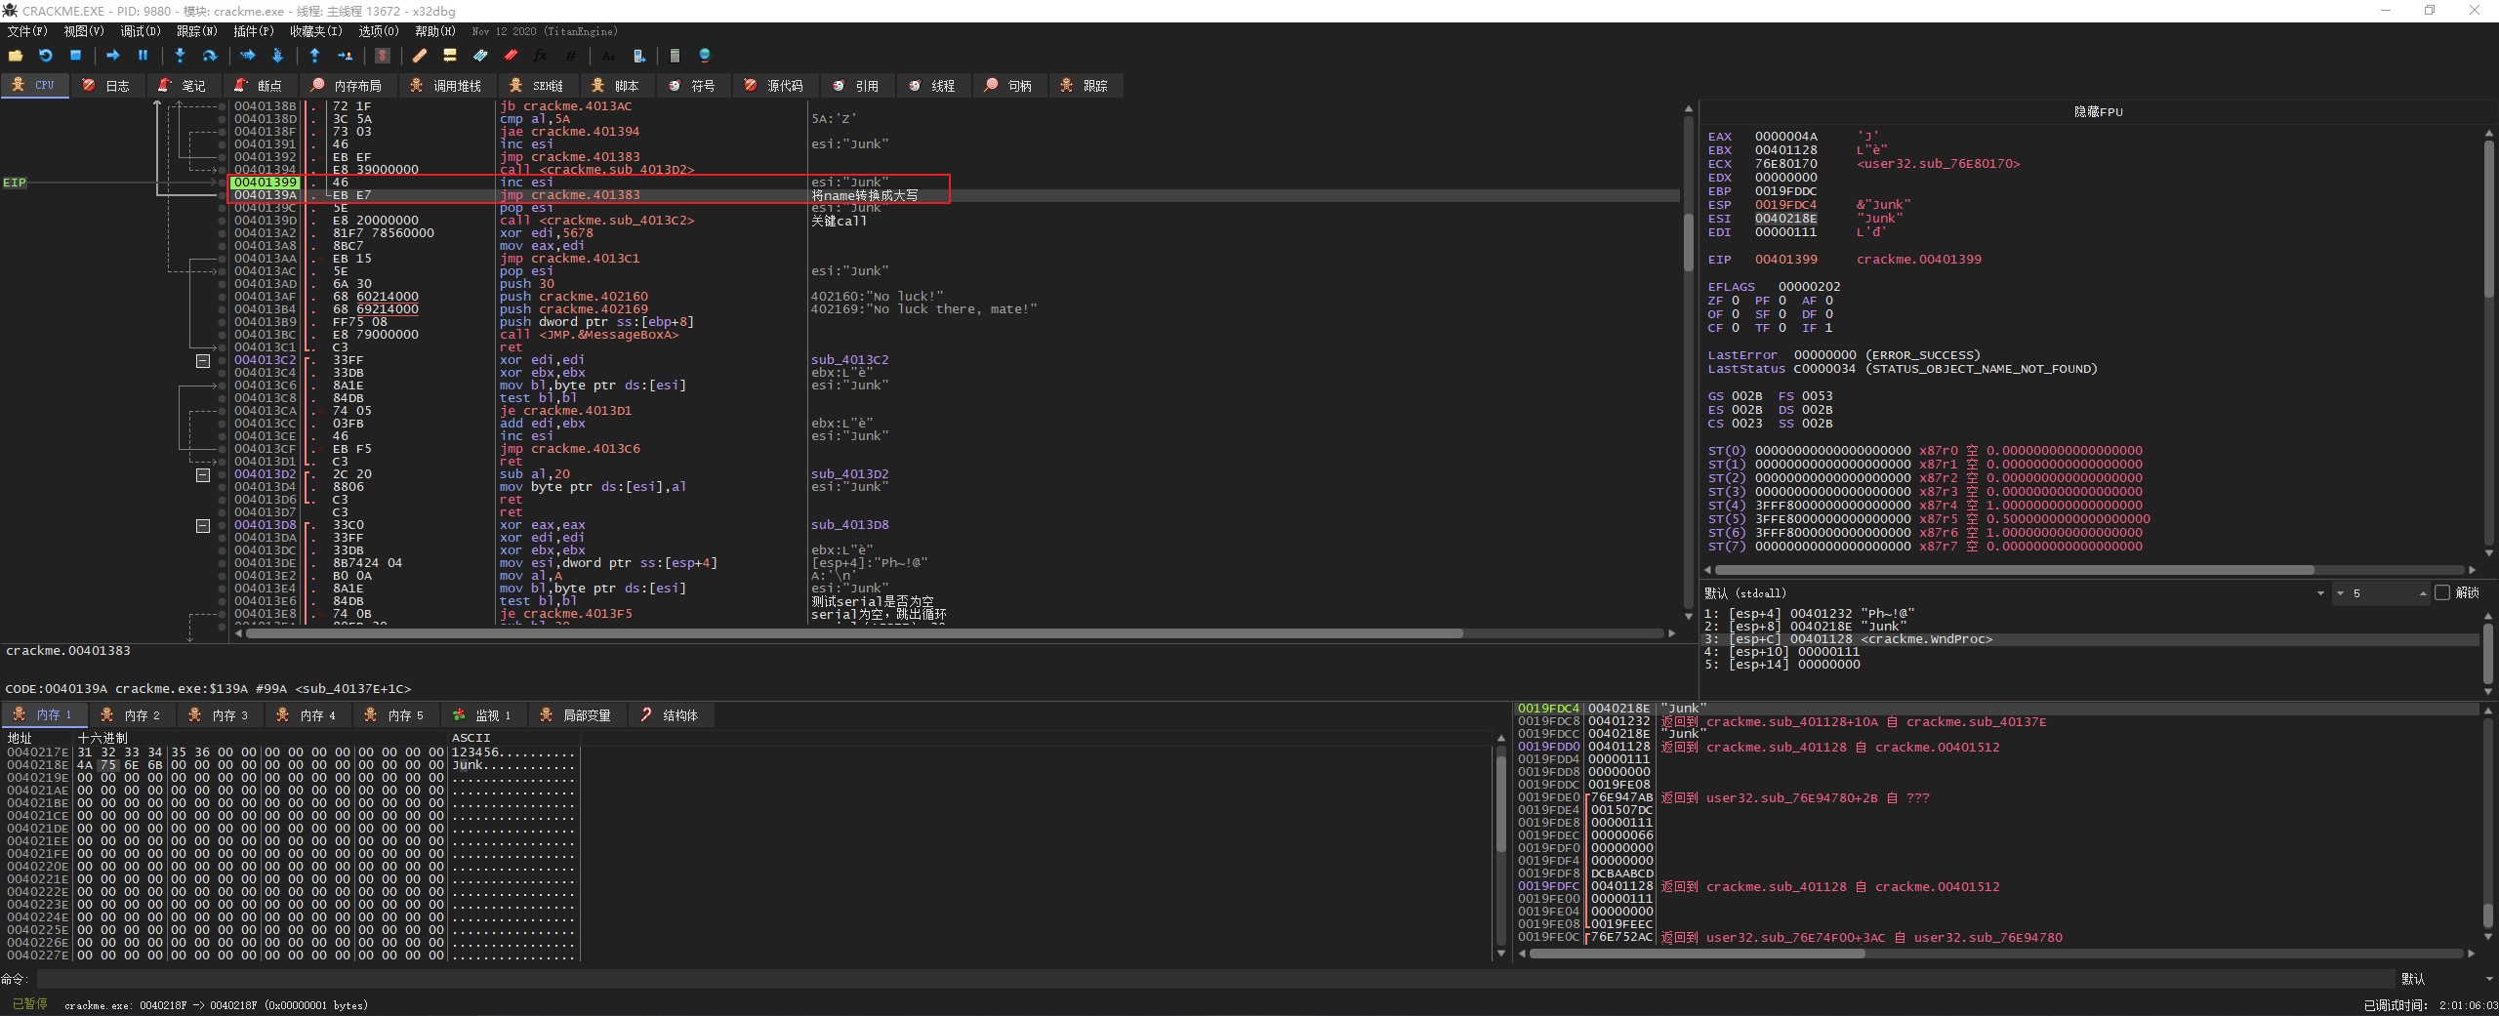This screenshot has width=2499, height=1016.
Task: Collapse the sub_4013D8 function fold marker
Action: (203, 526)
